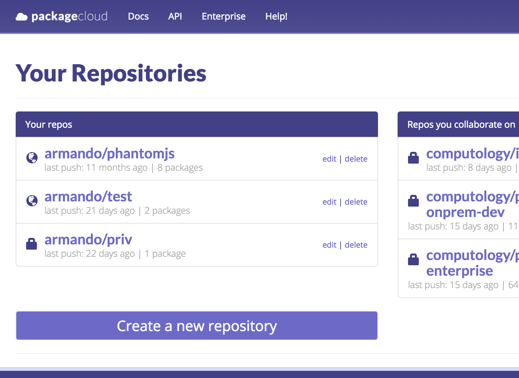
Task: Go to the Enterprise page
Action: pyautogui.click(x=224, y=16)
